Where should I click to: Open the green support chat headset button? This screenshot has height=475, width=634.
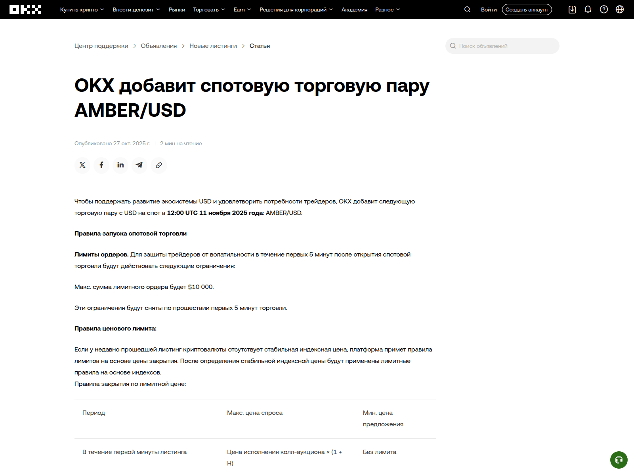click(x=619, y=460)
